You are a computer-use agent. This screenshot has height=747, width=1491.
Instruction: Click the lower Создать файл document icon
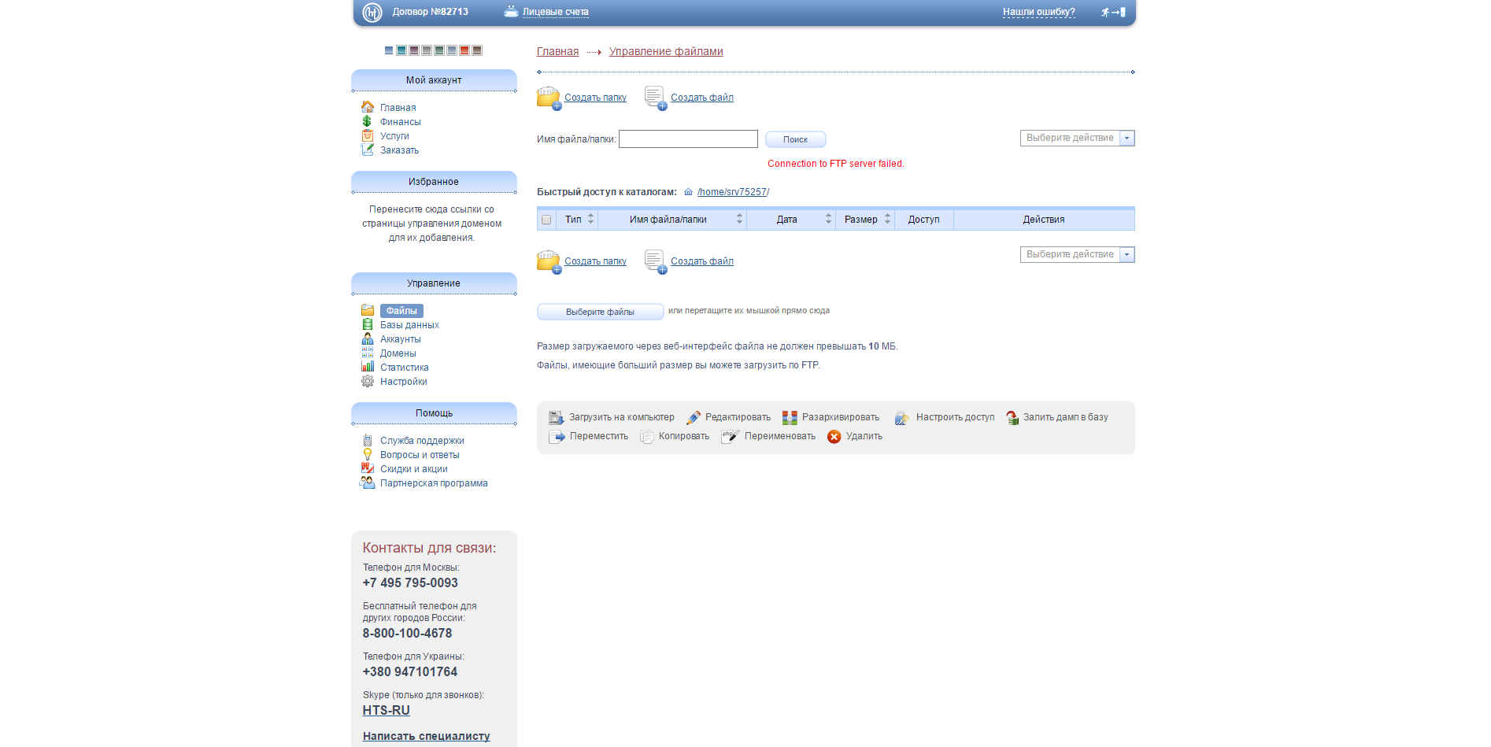pyautogui.click(x=655, y=261)
